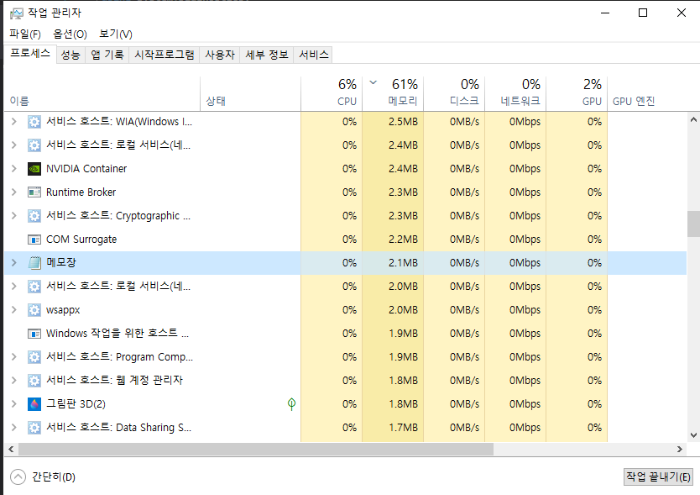700x495 pixels.
Task: Click the 2.5MB memory value
Action: point(403,122)
